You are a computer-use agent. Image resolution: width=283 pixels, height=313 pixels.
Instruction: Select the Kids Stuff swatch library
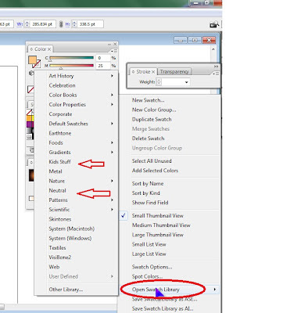click(76, 162)
